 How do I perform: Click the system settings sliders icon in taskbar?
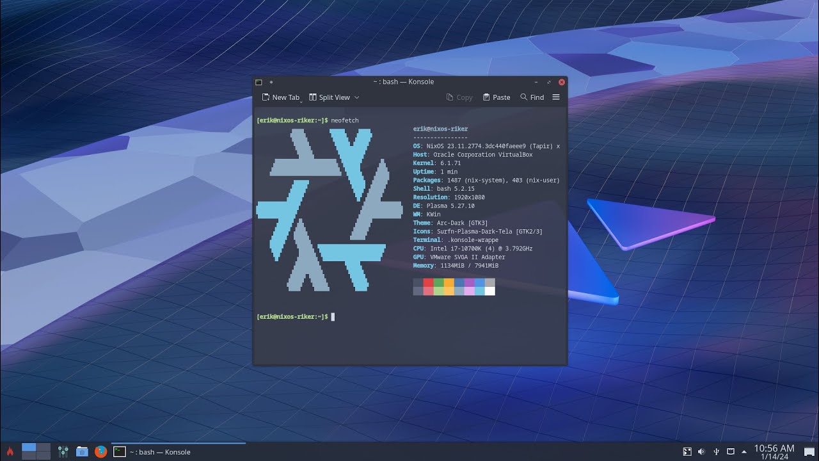(x=63, y=451)
